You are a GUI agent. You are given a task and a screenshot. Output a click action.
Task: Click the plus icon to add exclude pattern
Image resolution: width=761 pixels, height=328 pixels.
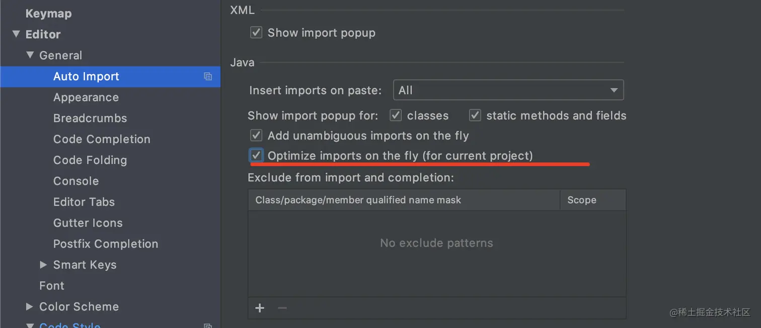pyautogui.click(x=260, y=308)
